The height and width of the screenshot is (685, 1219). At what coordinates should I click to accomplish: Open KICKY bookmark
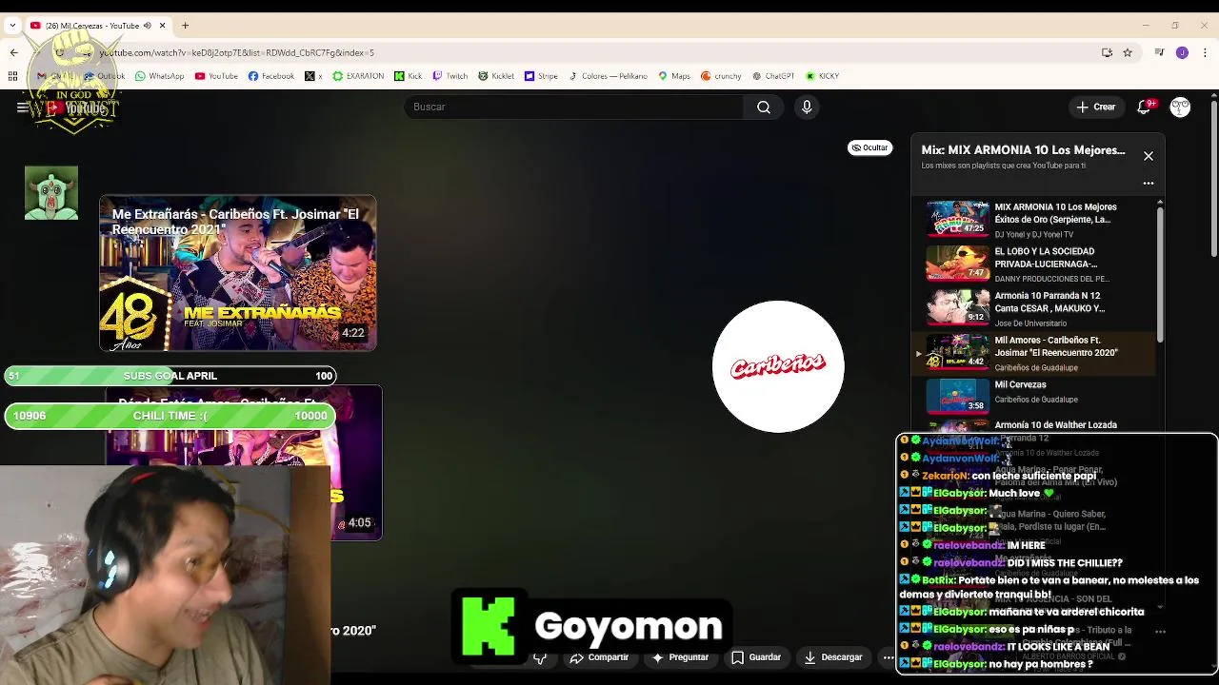(x=823, y=76)
